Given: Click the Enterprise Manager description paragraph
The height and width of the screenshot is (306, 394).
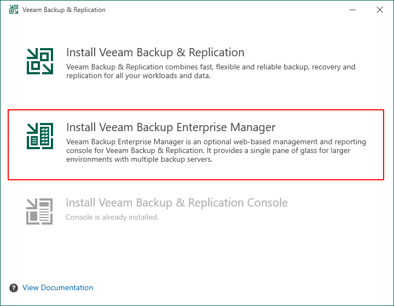Looking at the screenshot, I should [216, 150].
